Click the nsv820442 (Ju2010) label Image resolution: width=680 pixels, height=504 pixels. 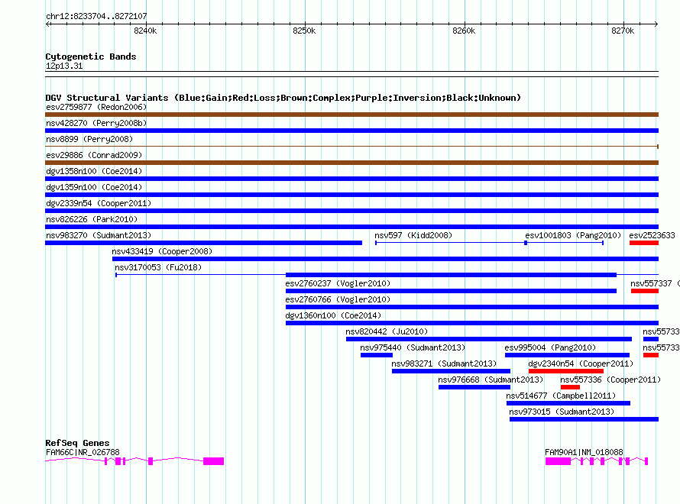point(387,331)
